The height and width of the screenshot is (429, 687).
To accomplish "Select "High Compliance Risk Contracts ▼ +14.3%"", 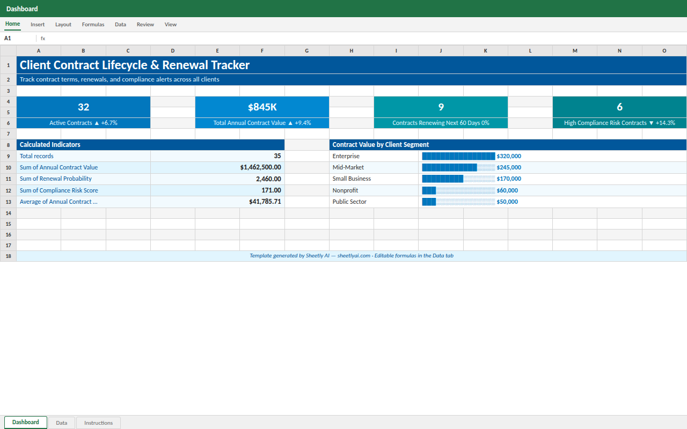I will pos(620,123).
